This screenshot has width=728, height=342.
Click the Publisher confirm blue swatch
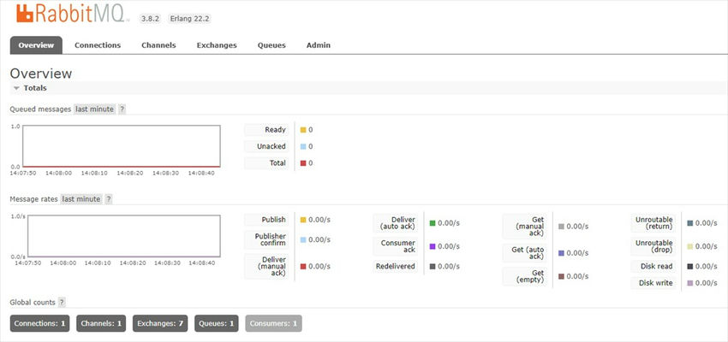pyautogui.click(x=303, y=239)
